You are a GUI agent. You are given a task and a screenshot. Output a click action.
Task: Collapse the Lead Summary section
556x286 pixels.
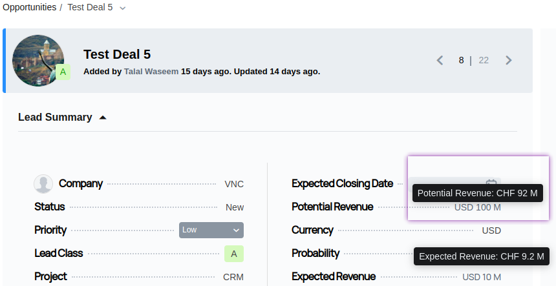pyautogui.click(x=103, y=117)
